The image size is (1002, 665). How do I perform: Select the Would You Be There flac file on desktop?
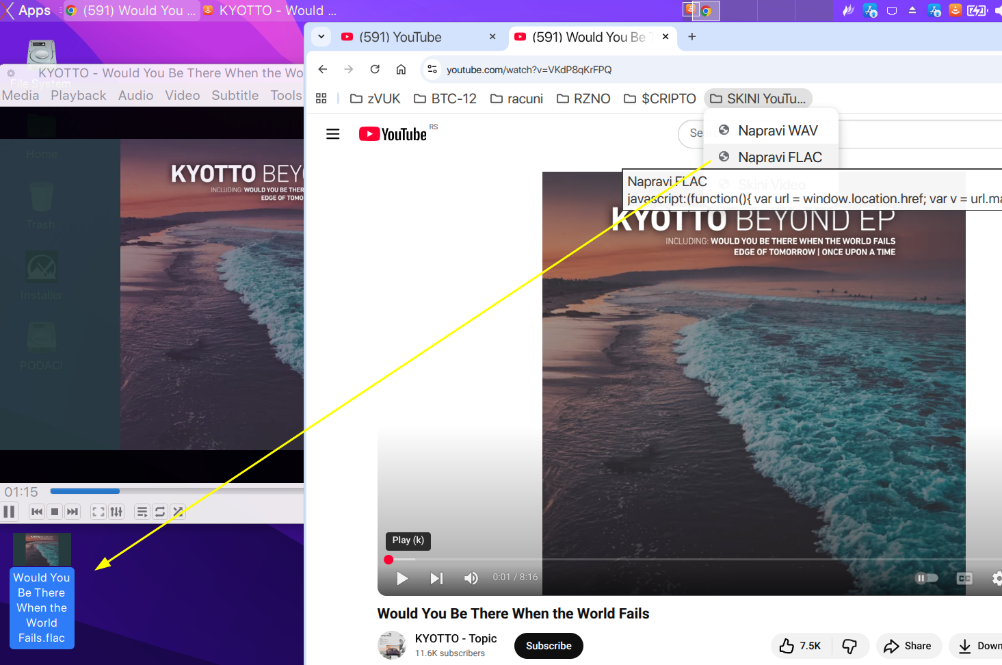42,590
